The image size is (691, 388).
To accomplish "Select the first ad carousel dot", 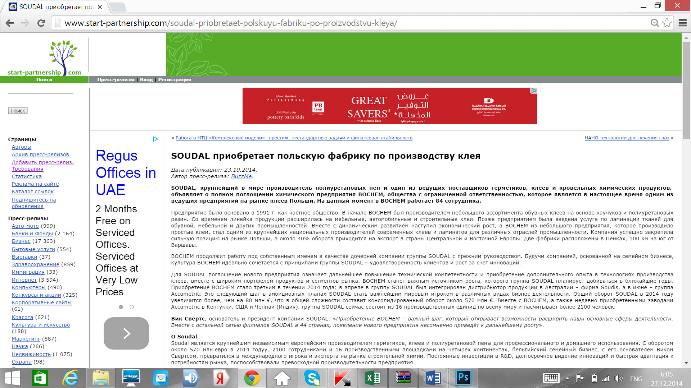I will coord(121,307).
